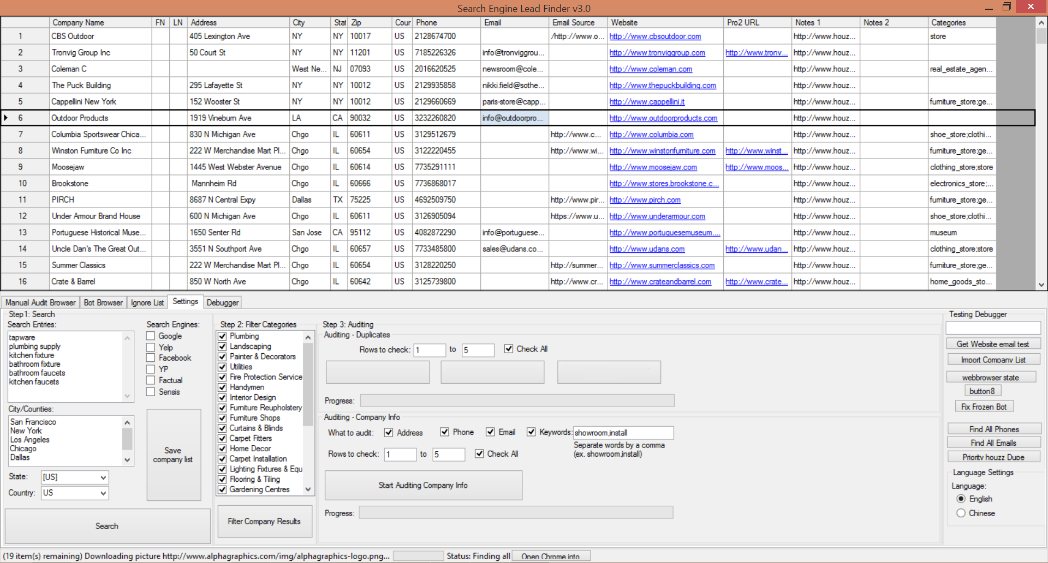The height and width of the screenshot is (563, 1048).
Task: Uncheck the Address audit checkbox
Action: [x=389, y=433]
